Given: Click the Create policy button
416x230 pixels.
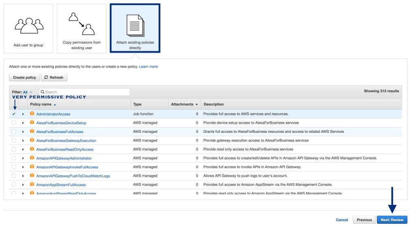Looking at the screenshot, I should click(x=24, y=77).
